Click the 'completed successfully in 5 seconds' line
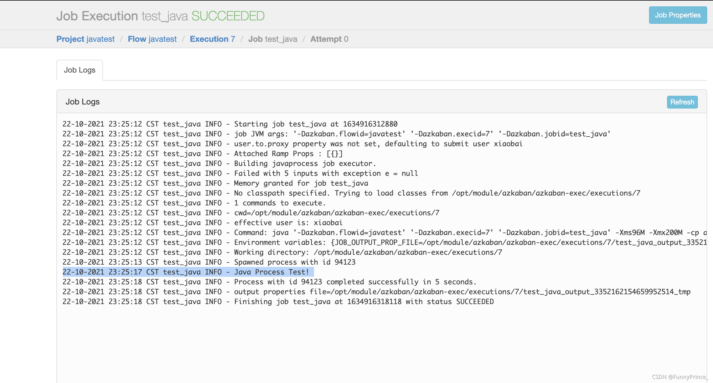Screen dimensions: 713x383 coord(270,282)
